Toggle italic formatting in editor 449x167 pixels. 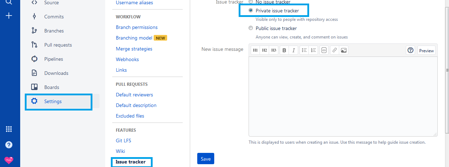pyautogui.click(x=294, y=50)
